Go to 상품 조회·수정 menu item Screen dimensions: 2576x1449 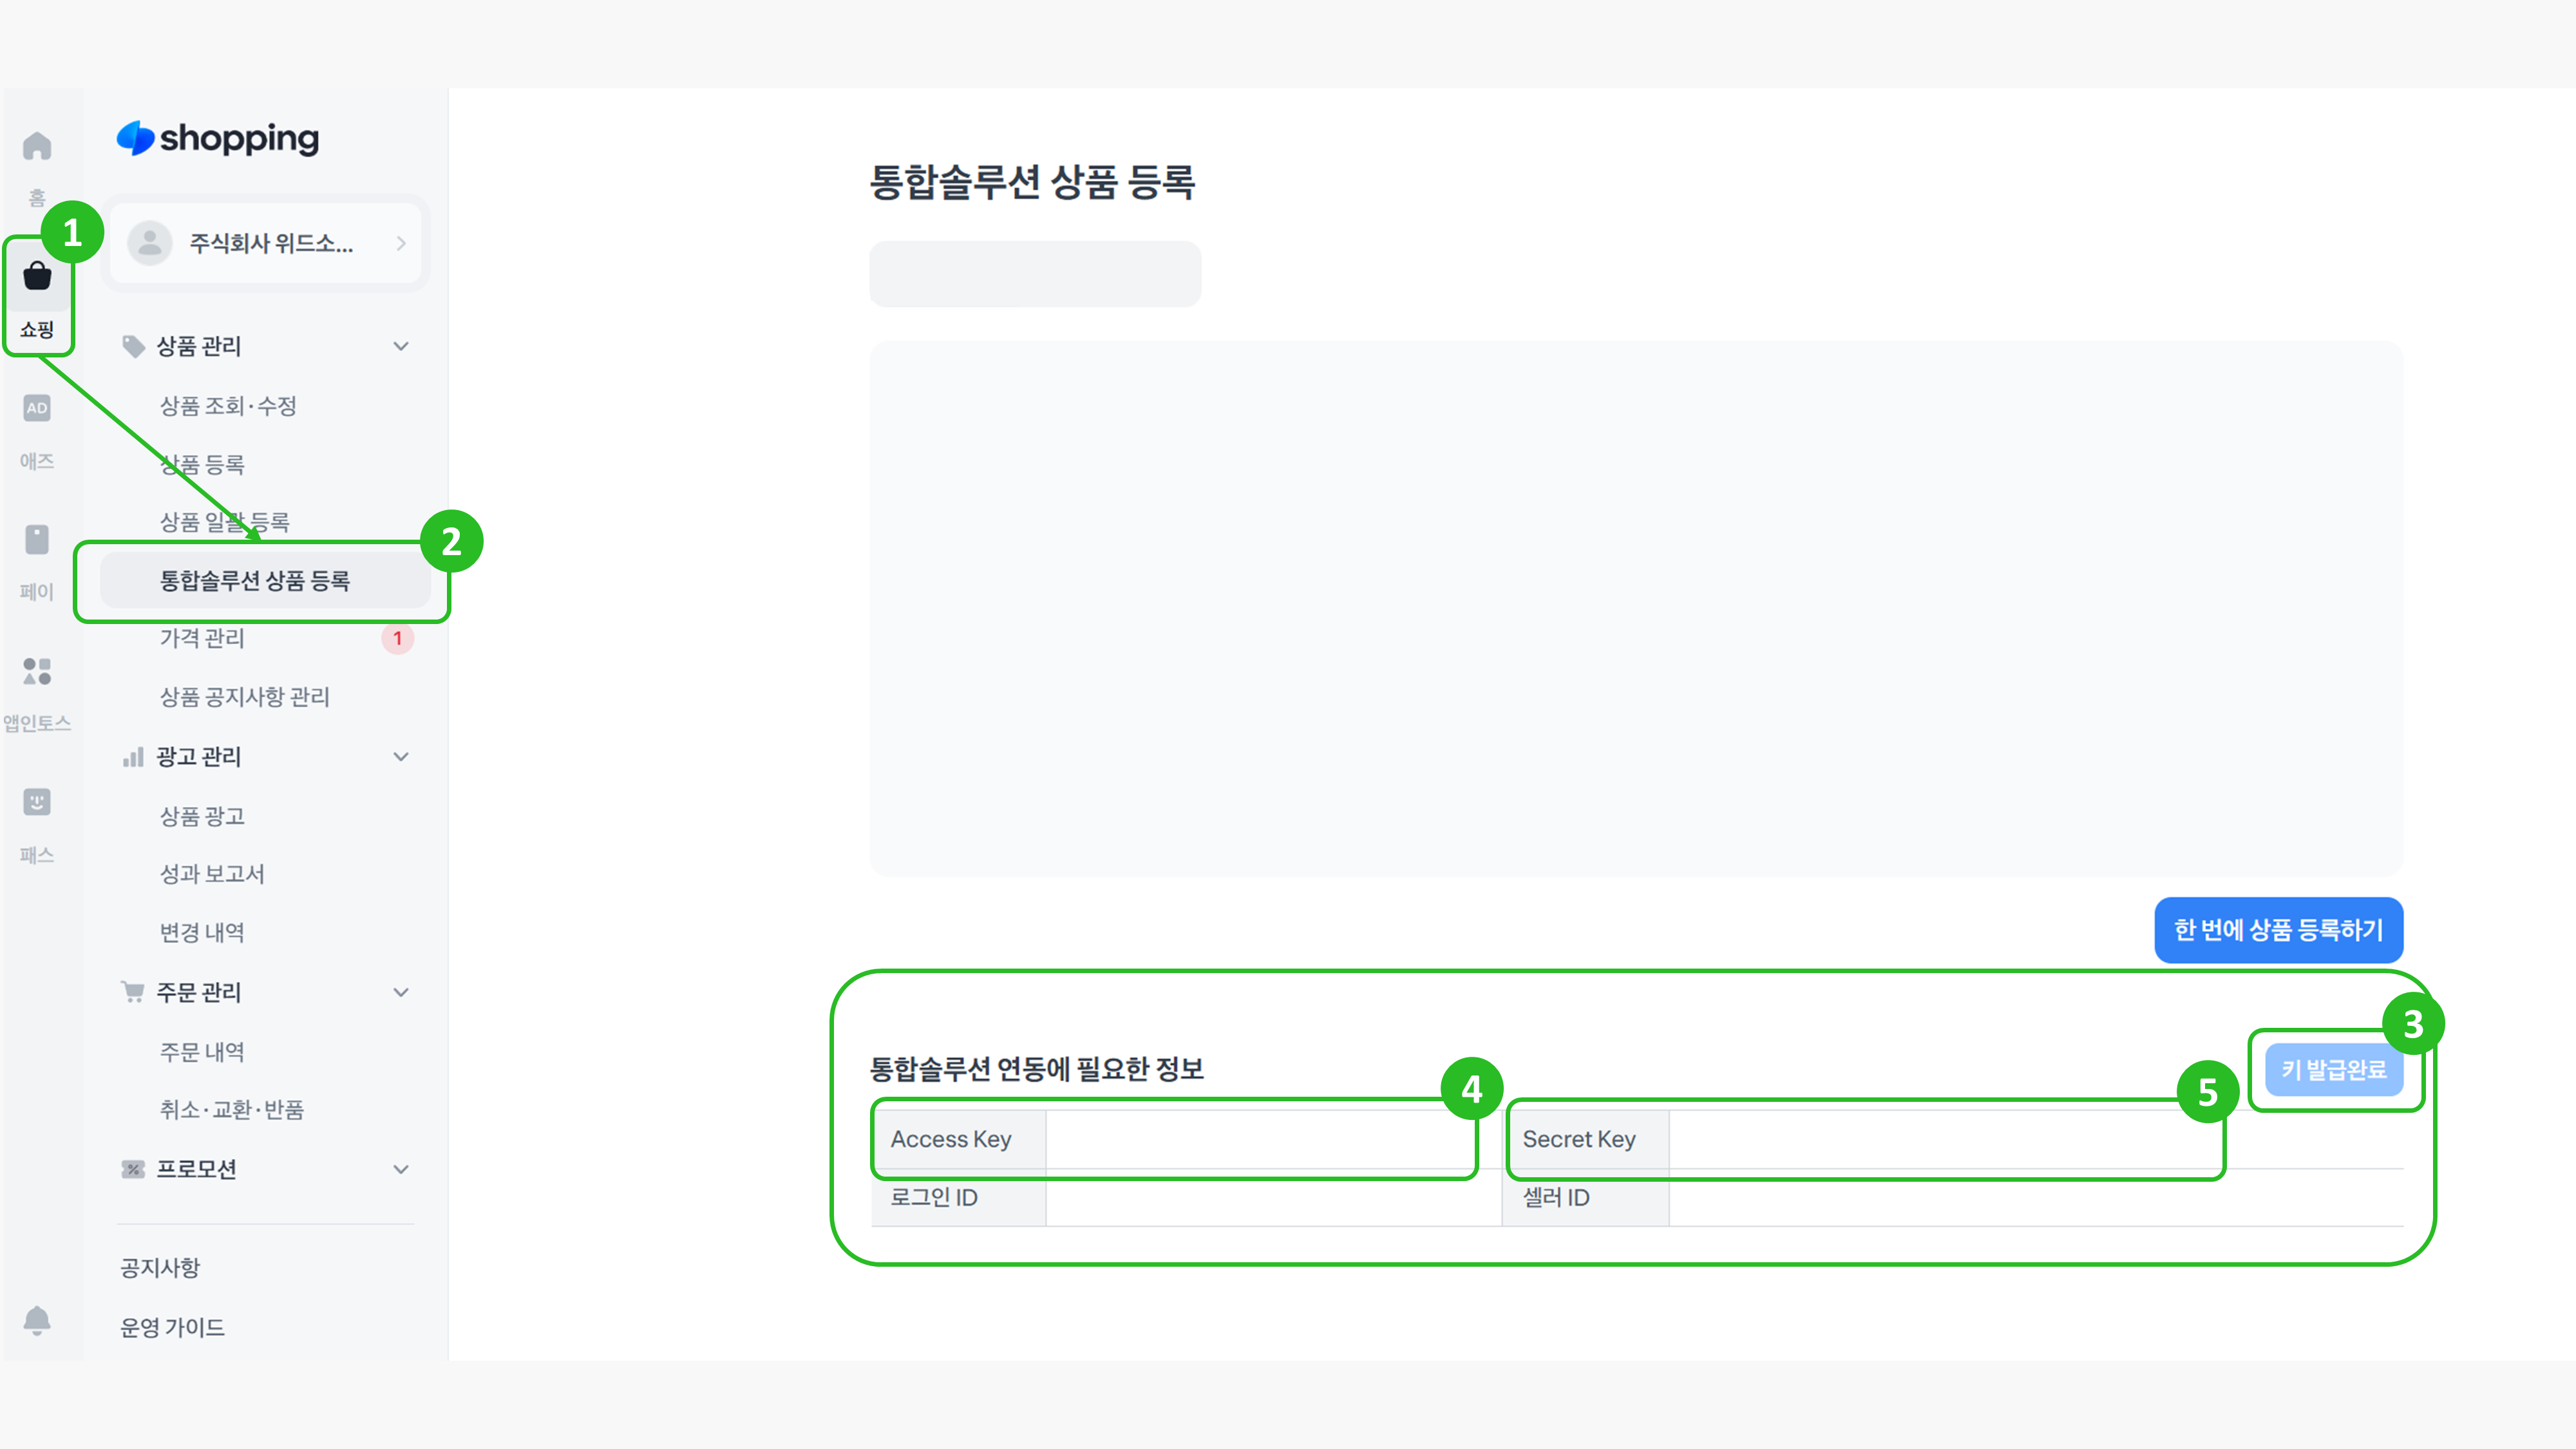point(228,406)
